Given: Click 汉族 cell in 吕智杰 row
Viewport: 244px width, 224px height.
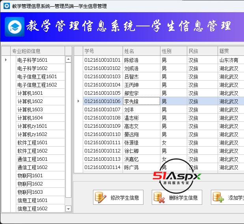Looking at the screenshot, I should coord(202,76).
